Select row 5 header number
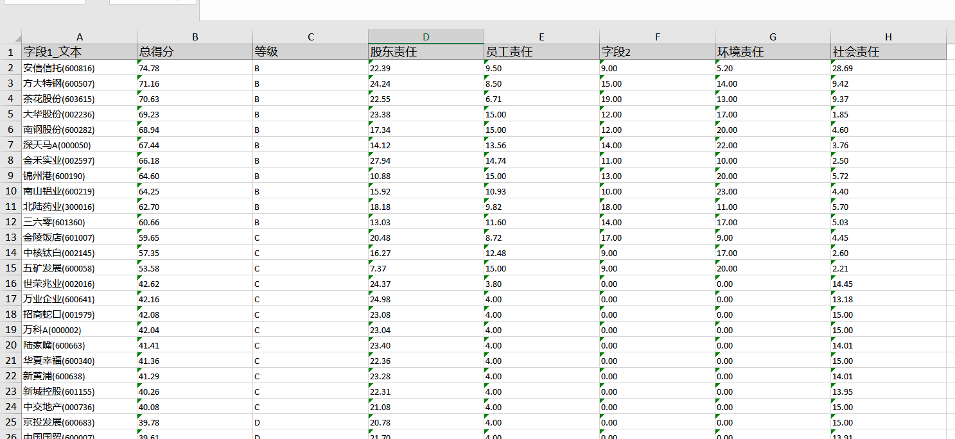The image size is (955, 439). point(10,114)
